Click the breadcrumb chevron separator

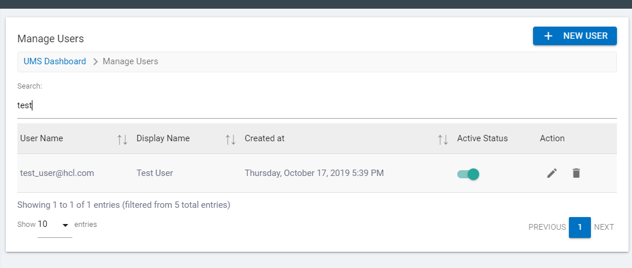click(95, 61)
